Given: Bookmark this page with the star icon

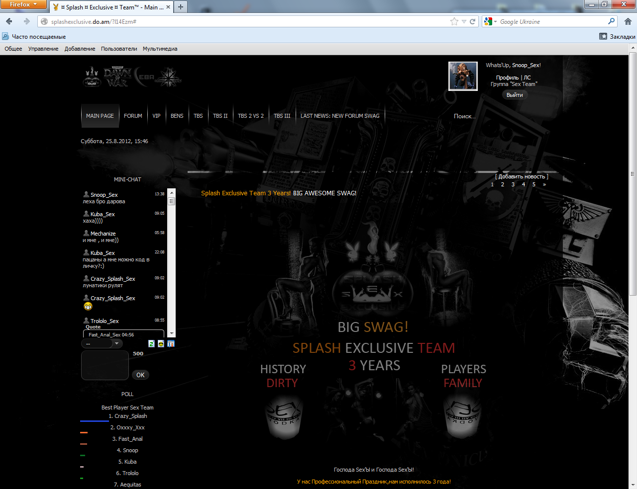Looking at the screenshot, I should (454, 21).
